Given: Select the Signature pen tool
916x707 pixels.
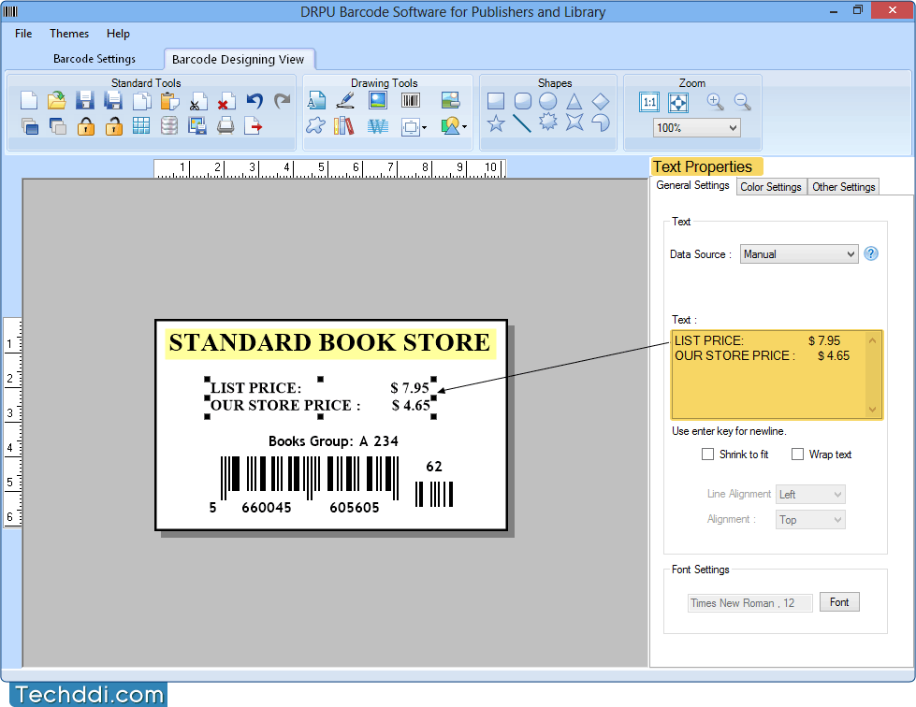Looking at the screenshot, I should (346, 100).
